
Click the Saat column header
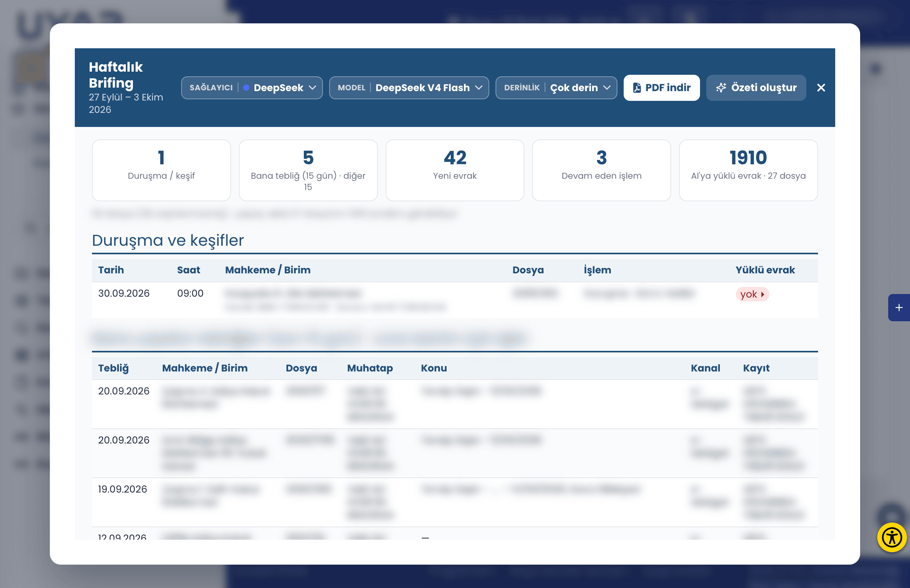click(189, 270)
